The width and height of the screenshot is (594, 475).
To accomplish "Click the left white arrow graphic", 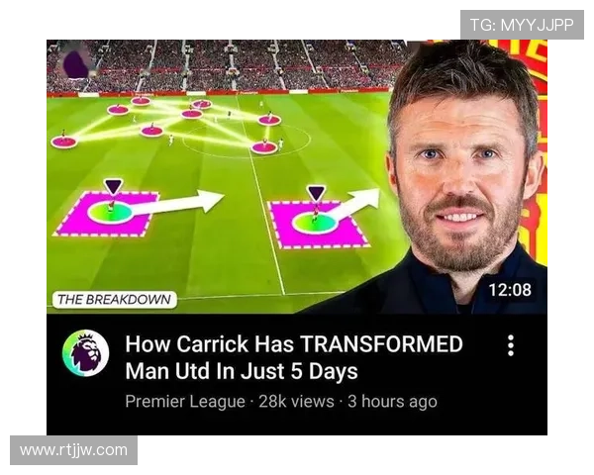I will click(x=174, y=203).
